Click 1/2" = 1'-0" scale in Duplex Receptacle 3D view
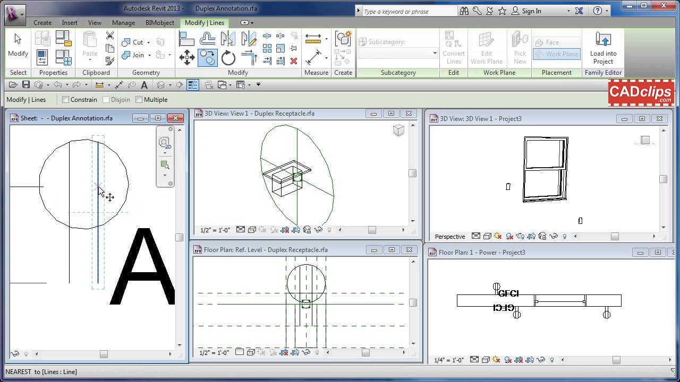680x382 pixels. (x=215, y=230)
